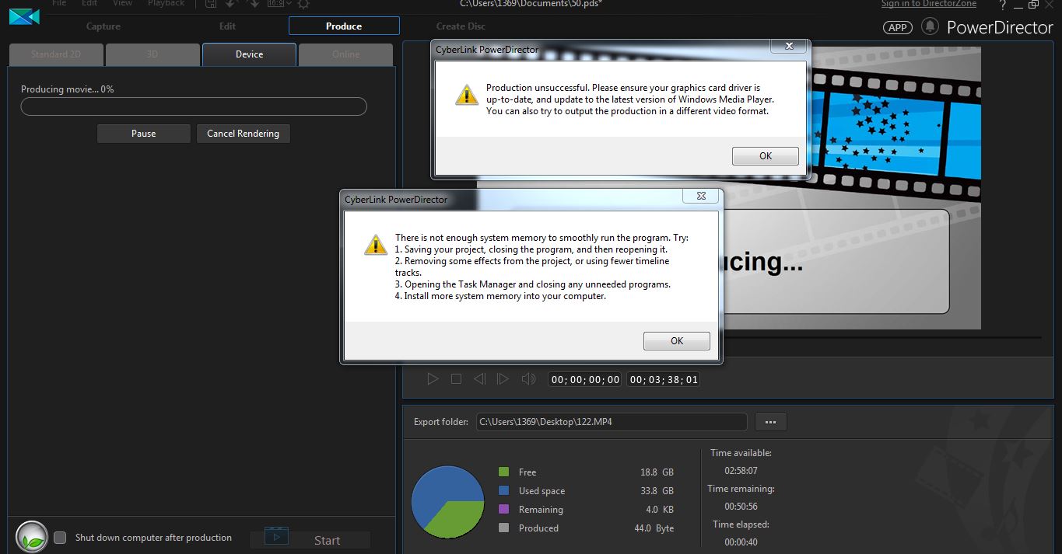Click the Pause button
Viewport: 1062px width, 554px height.
[144, 134]
